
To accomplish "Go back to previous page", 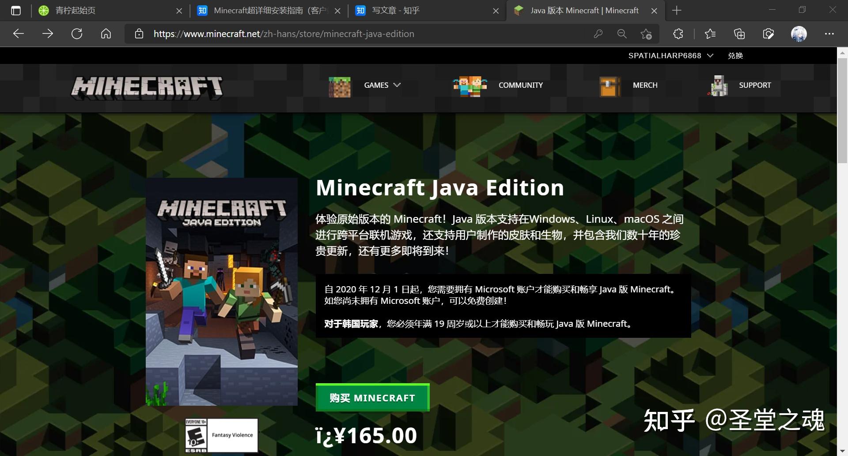I will pos(19,34).
